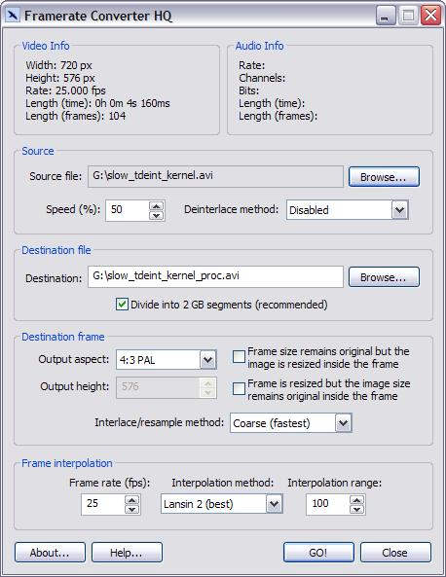Click the Frame rate (fps) value field
The height and width of the screenshot is (577, 446).
(x=103, y=504)
